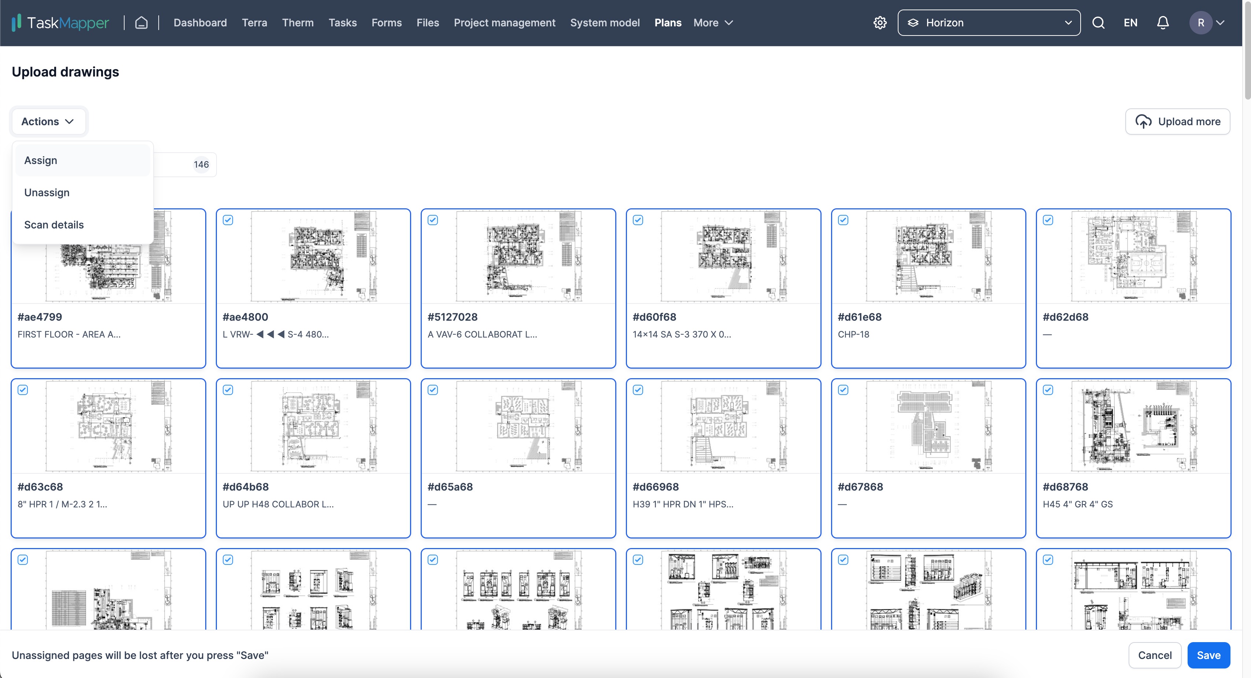Viewport: 1251px width, 678px height.
Task: Click the 146 count badge
Action: [x=201, y=164]
